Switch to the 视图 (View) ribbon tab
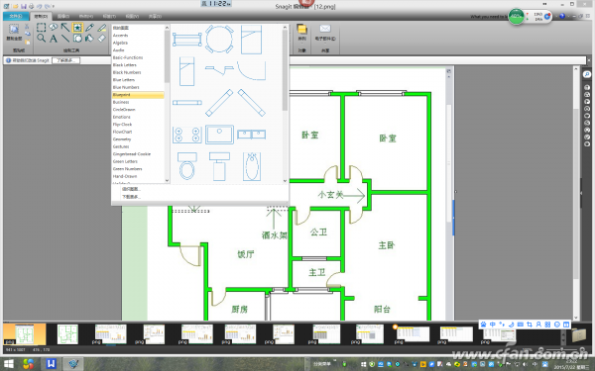 pyautogui.click(x=132, y=16)
